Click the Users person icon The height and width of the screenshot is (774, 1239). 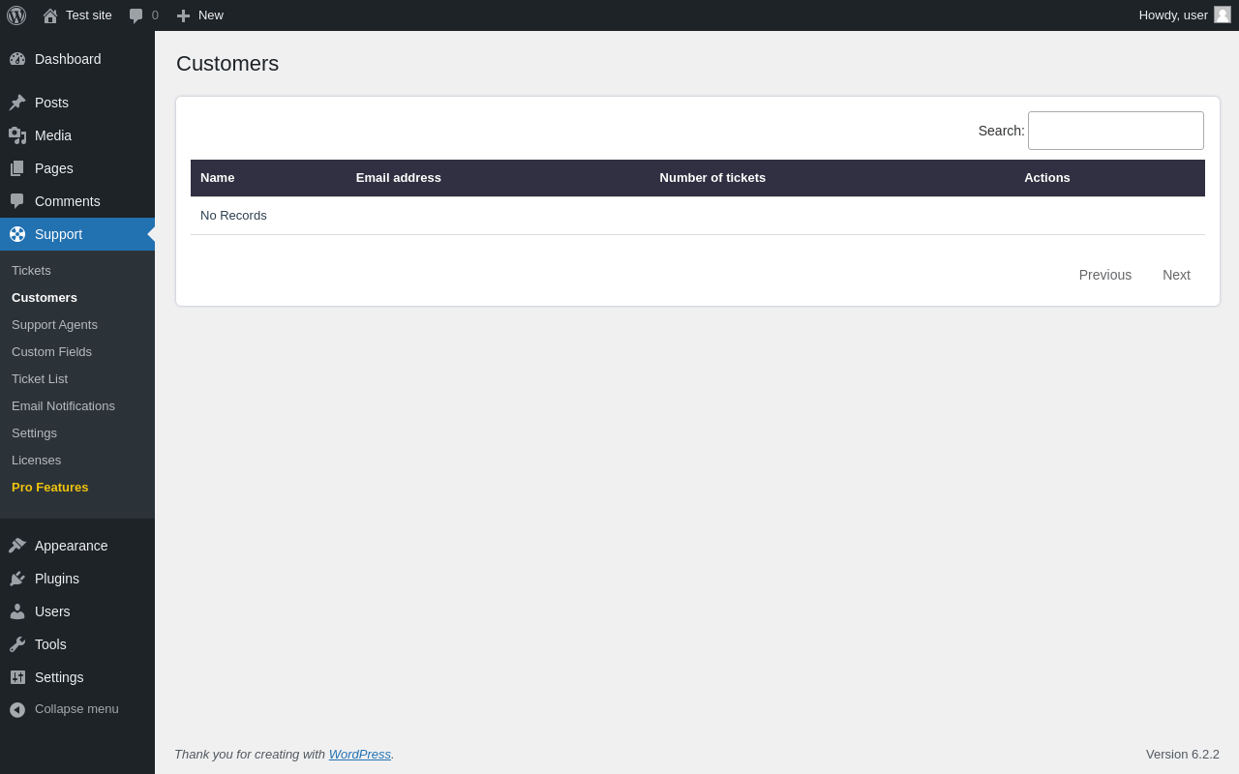[x=17, y=611]
